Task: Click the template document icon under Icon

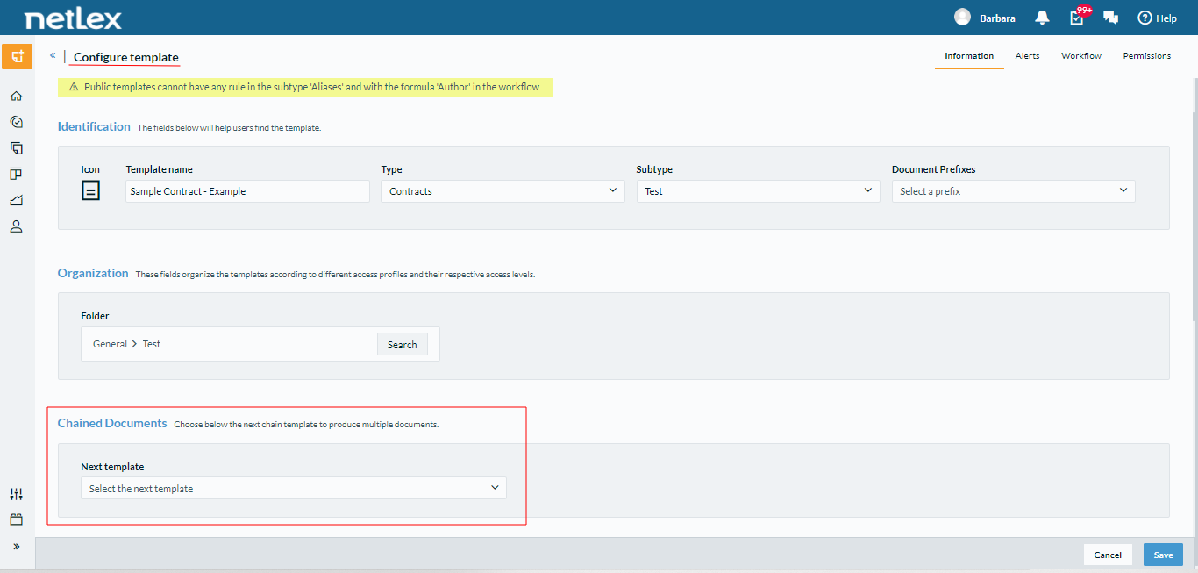Action: [91, 190]
